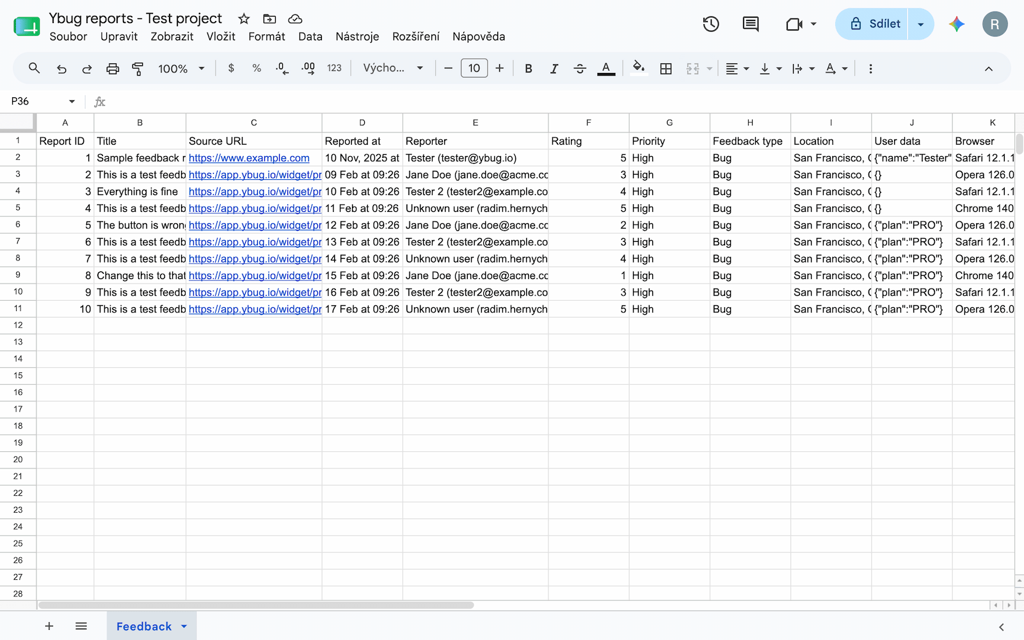Open the text color picker
Image resolution: width=1024 pixels, height=640 pixels.
606,68
